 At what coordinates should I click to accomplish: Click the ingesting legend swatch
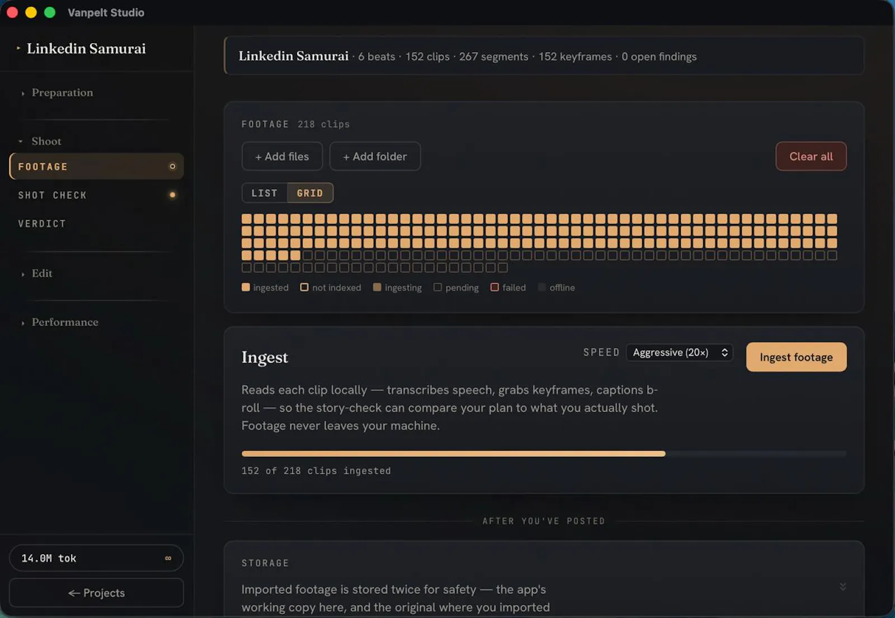377,287
